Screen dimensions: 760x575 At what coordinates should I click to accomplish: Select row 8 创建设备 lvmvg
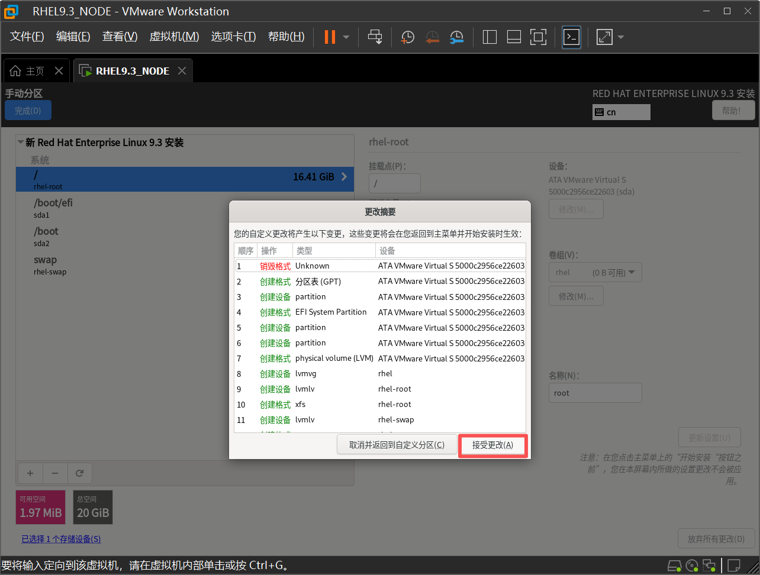click(380, 374)
